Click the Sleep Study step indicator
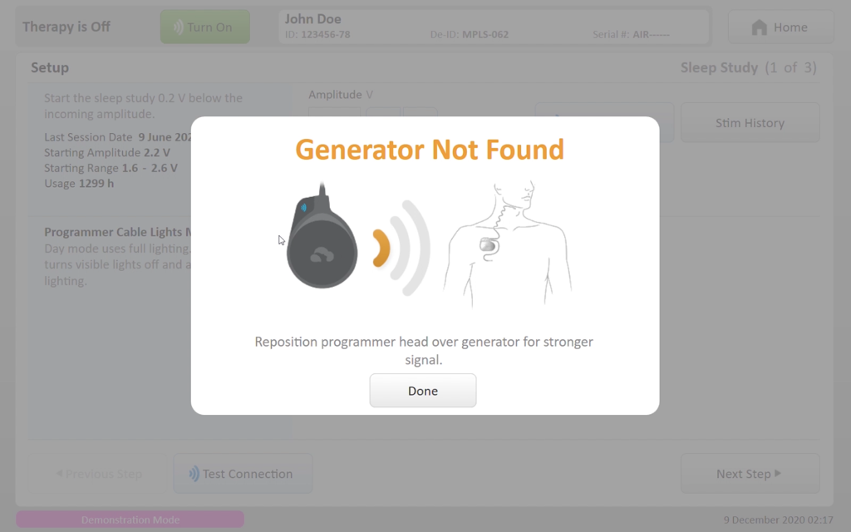This screenshot has width=851, height=532. [x=749, y=67]
